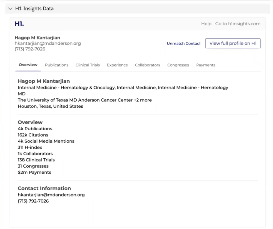Click the phone number under Contact Information
Viewport: 273px width, 229px height.
click(33, 201)
